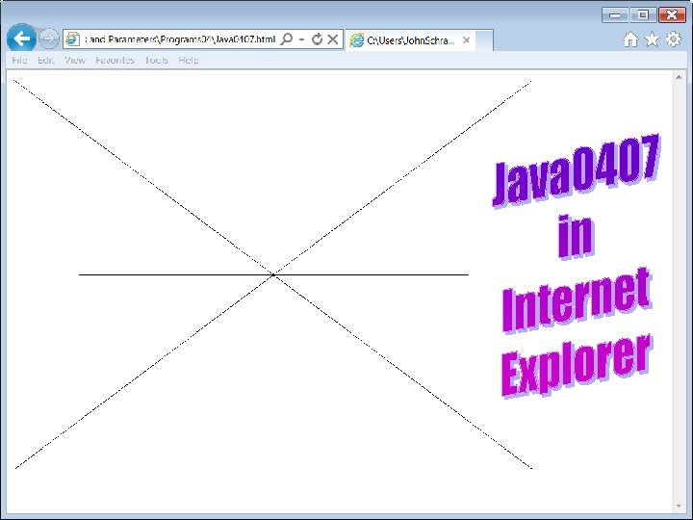This screenshot has width=693, height=520.
Task: Click the grey Forward arrow button
Action: point(49,39)
